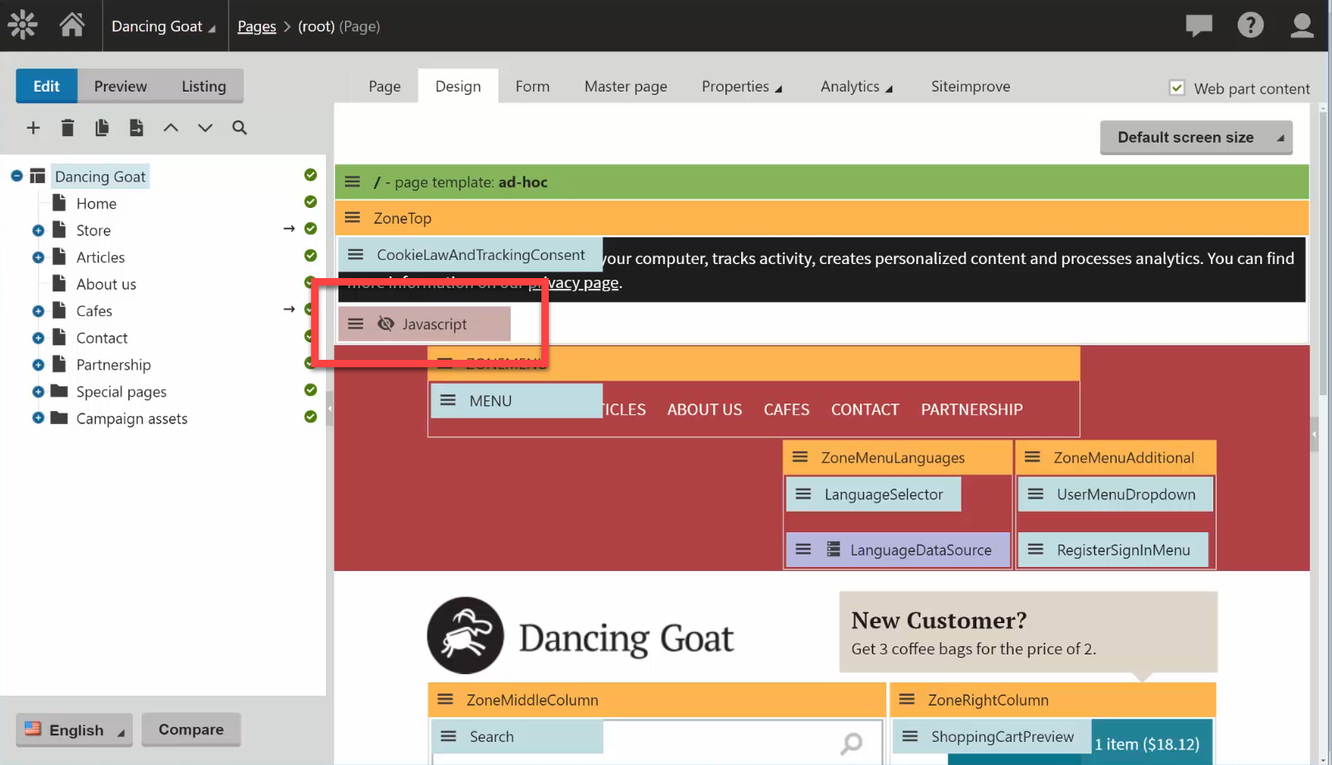Click the privacy page link
Image resolution: width=1332 pixels, height=765 pixels.
coord(580,282)
